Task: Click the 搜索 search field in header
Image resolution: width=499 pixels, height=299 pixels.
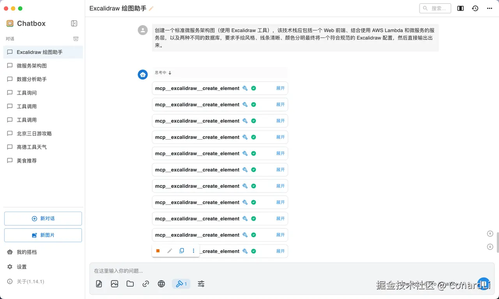Action: pos(435,8)
